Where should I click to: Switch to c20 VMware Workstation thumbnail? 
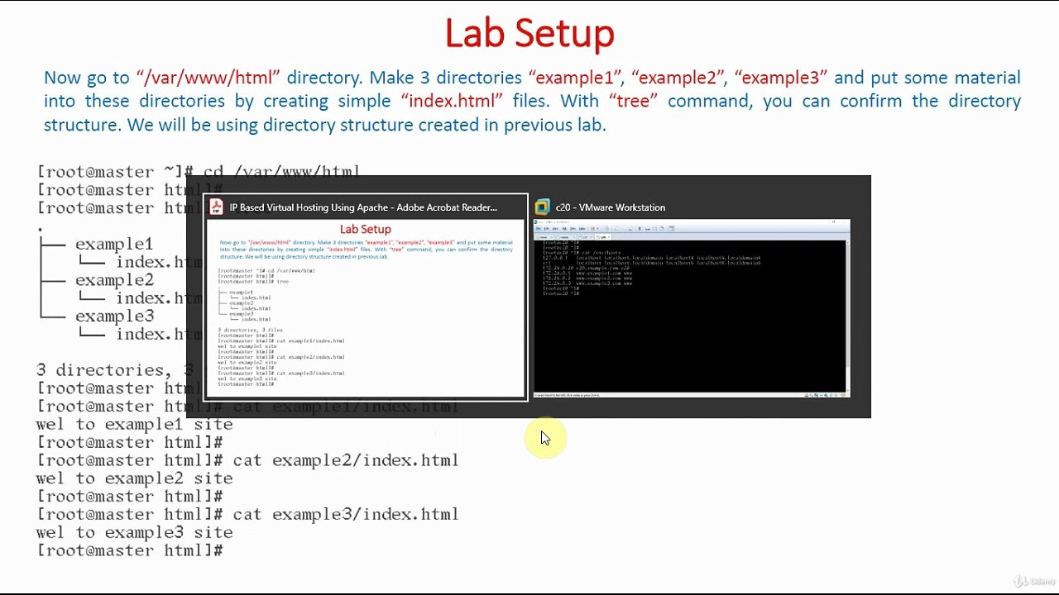[692, 308]
